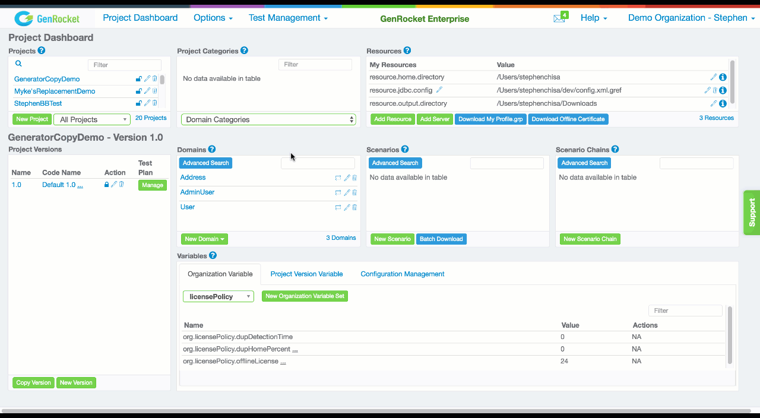This screenshot has width=760, height=418.
Task: Expand the New Domain dropdown button
Action: (204, 239)
